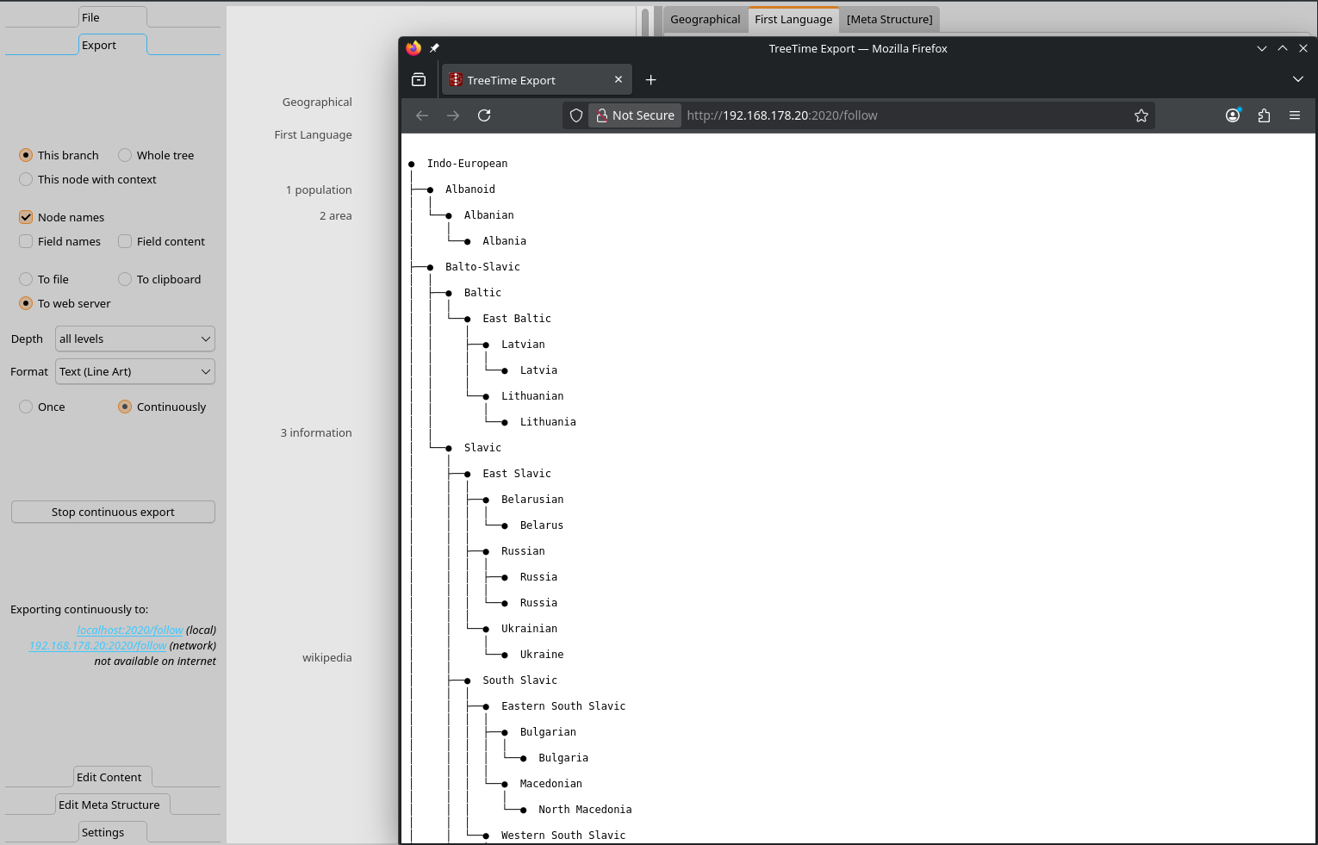Choose the To clipboard export target
Image resolution: width=1318 pixels, height=845 pixels.
(126, 280)
